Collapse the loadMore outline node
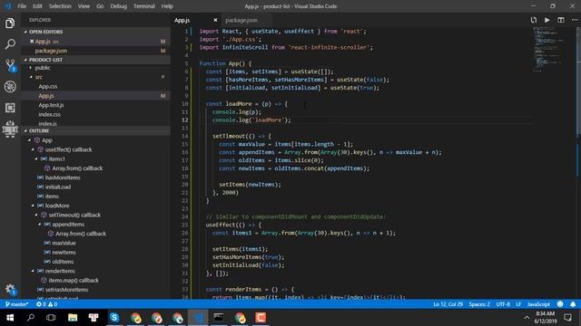 (33, 206)
